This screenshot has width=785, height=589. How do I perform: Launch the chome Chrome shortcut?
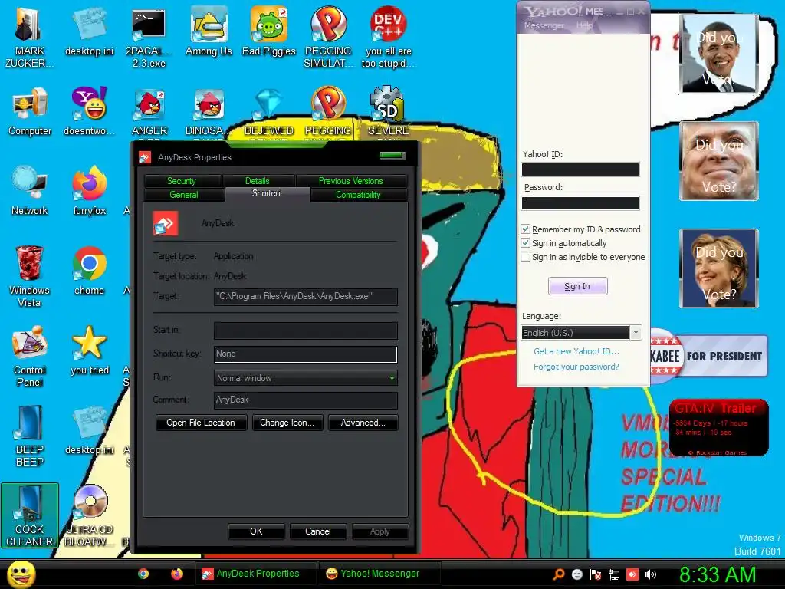pos(89,271)
